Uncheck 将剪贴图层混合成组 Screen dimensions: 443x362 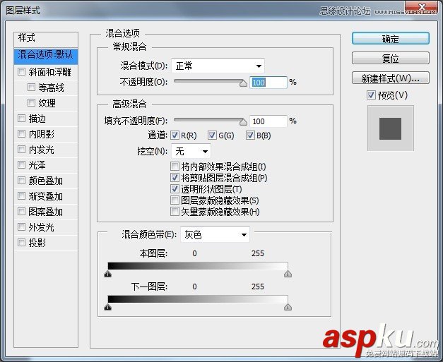click(175, 178)
